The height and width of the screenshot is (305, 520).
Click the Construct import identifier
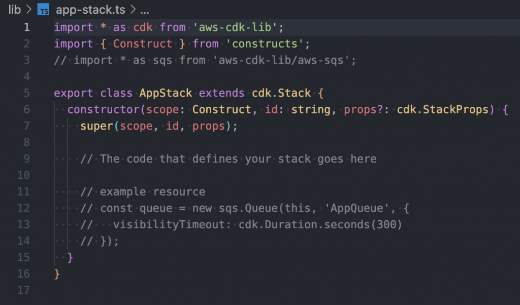coord(143,44)
